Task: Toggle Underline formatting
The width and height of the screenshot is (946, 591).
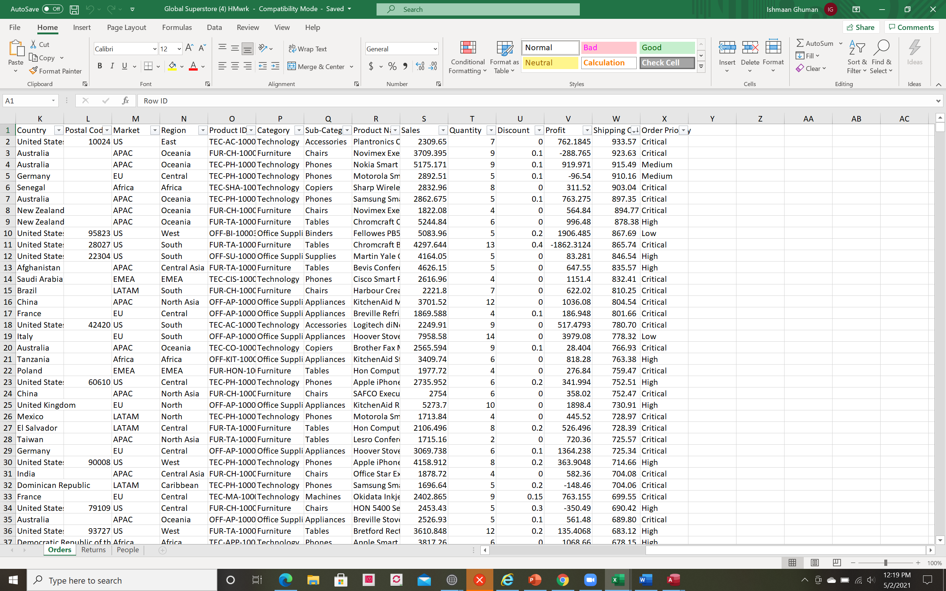Action: [125, 66]
